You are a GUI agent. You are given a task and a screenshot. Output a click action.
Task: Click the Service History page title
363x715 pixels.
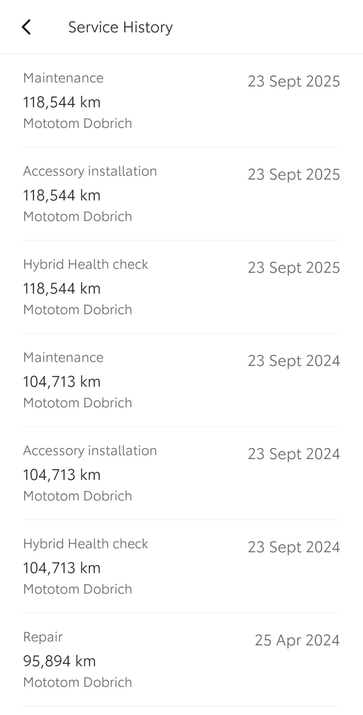click(120, 27)
